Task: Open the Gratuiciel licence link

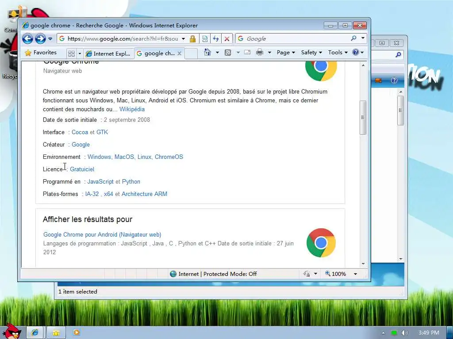Action: (x=82, y=169)
